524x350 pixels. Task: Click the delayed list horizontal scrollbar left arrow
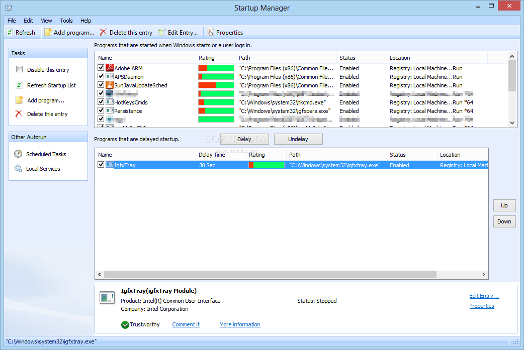click(100, 274)
